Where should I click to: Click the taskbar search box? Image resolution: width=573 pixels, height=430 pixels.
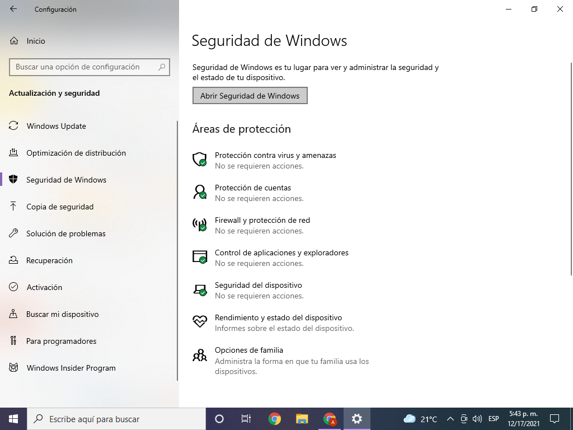click(116, 419)
